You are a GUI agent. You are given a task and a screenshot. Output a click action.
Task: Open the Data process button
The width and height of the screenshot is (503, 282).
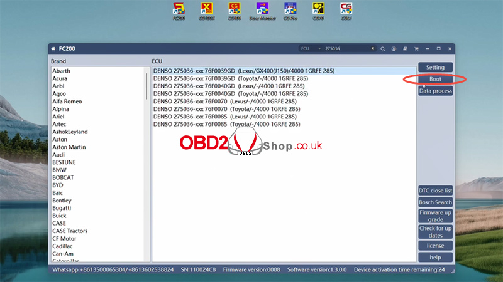coord(435,91)
